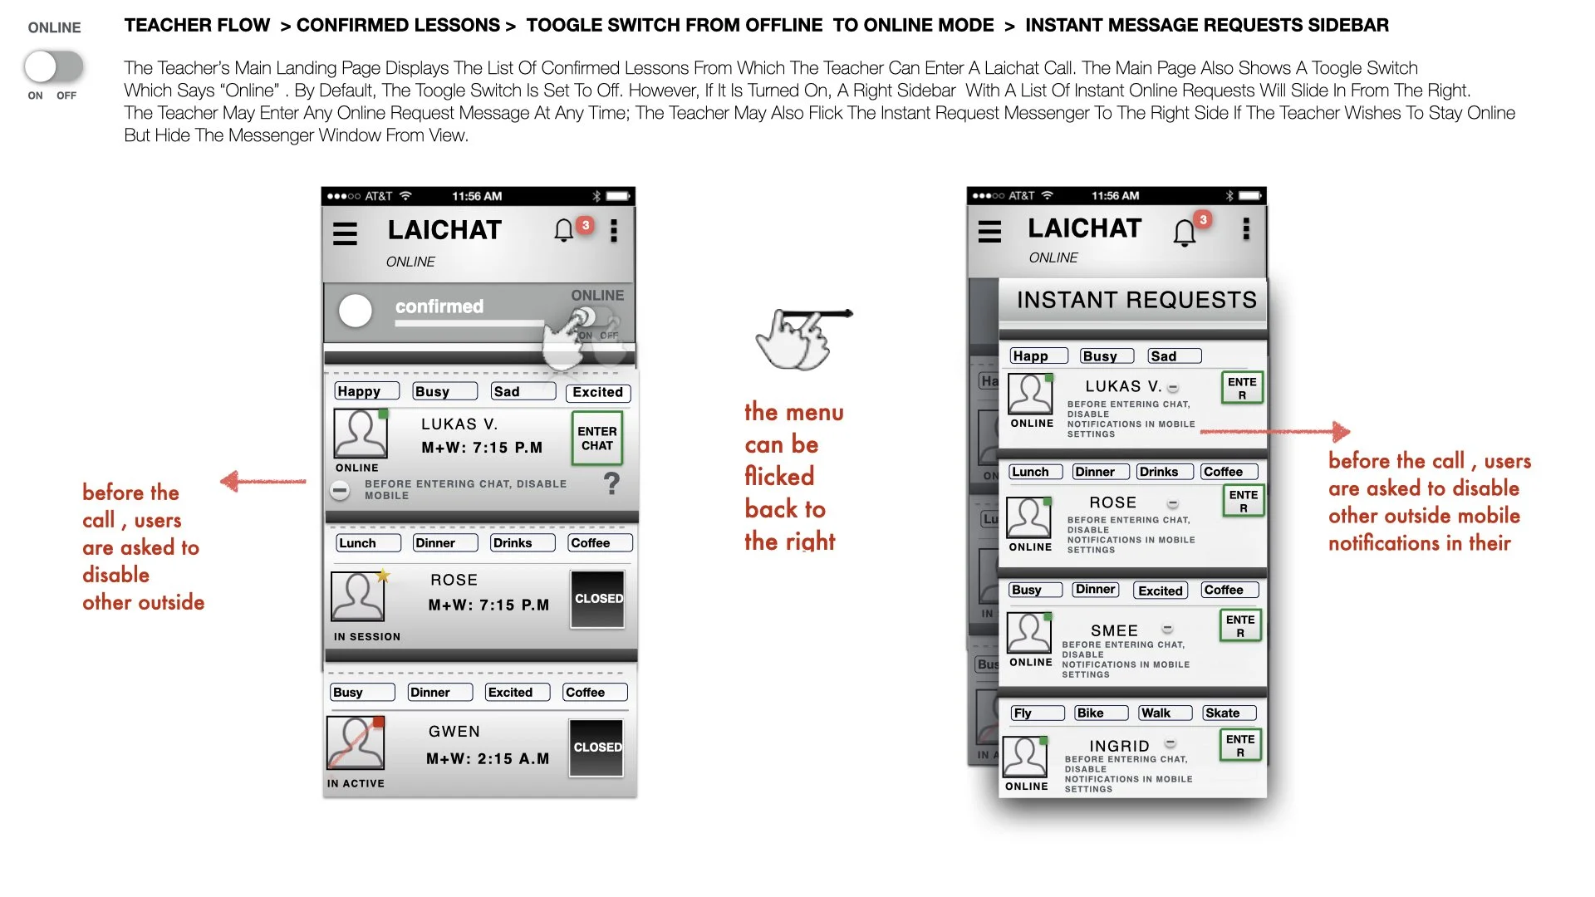Open vertical dots menu on left phone
The image size is (1595, 897).
point(614,230)
